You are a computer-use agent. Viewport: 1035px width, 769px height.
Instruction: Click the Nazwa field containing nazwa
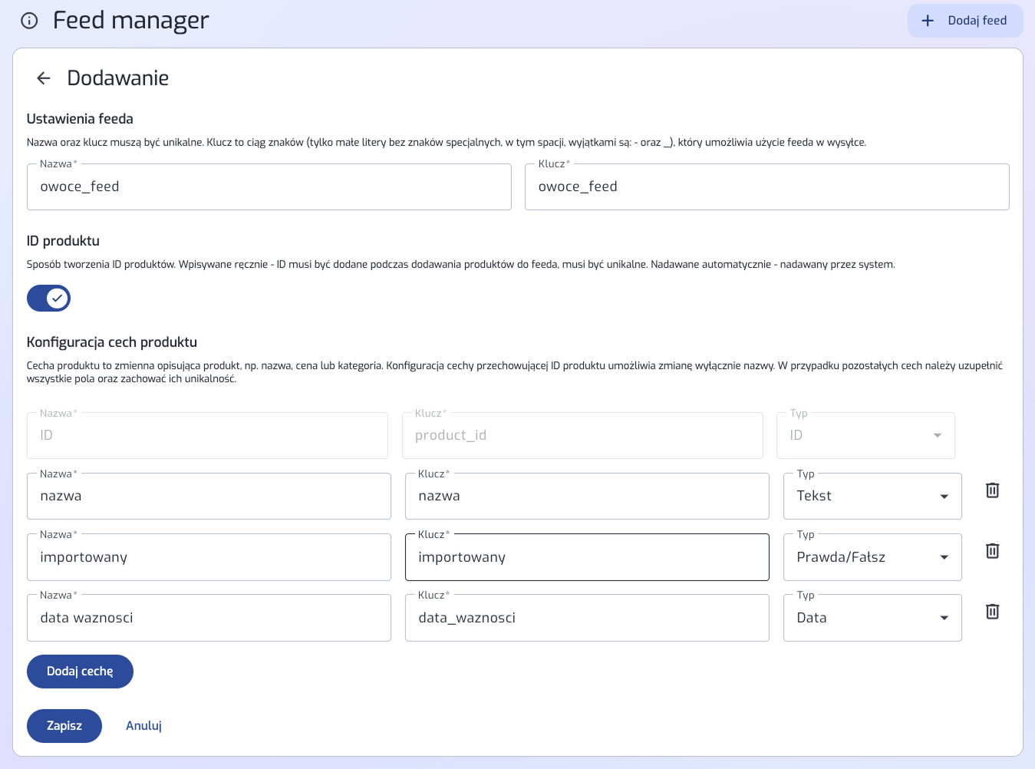pos(209,497)
